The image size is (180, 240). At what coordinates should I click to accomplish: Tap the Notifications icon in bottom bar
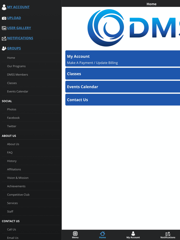click(168, 233)
